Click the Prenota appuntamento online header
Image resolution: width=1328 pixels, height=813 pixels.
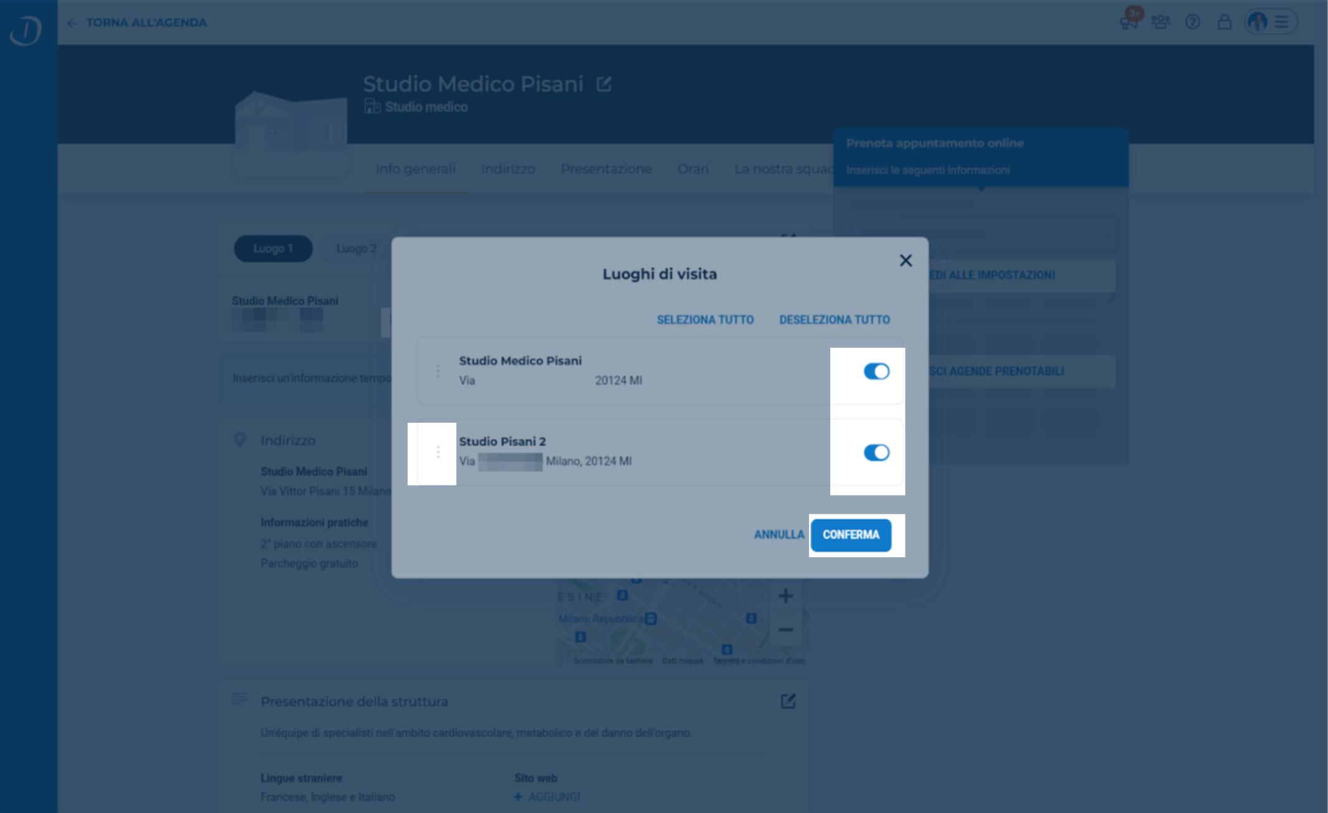(935, 143)
